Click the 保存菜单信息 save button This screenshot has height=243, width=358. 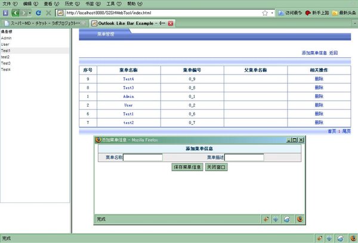point(186,167)
